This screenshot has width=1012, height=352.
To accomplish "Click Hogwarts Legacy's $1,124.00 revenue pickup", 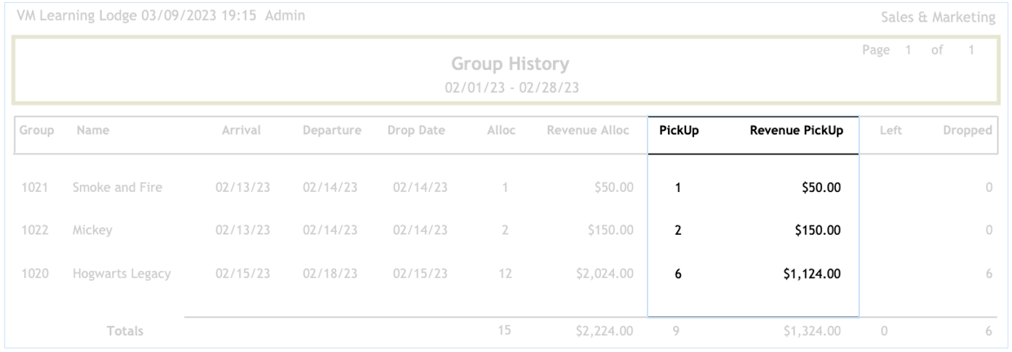I will (x=810, y=274).
